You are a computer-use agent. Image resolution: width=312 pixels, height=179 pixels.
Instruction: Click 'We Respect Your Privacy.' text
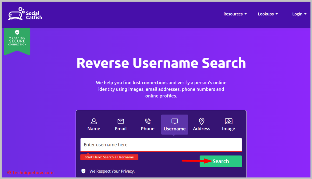[x=112, y=171]
